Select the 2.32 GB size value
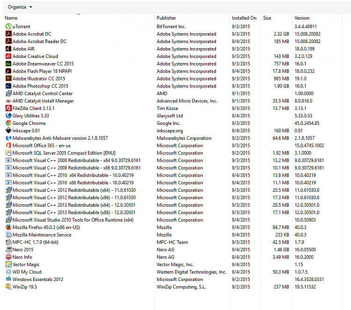Screen dimensions: 351x310 281,34
